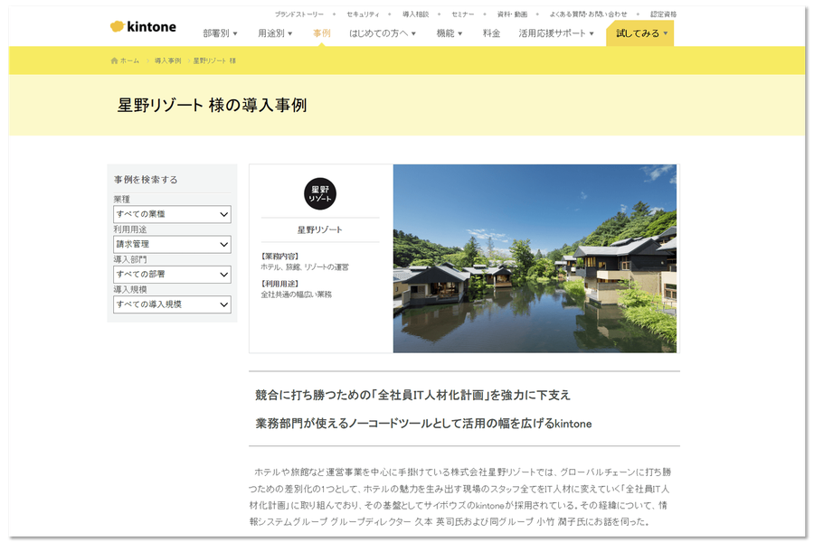Image resolution: width=814 pixels, height=542 pixels.
Task: Open the 請求管理 usage dropdown
Action: [172, 244]
